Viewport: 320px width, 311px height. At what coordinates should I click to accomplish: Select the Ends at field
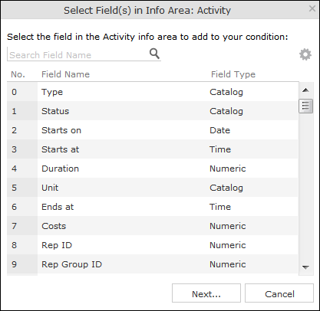pyautogui.click(x=153, y=207)
